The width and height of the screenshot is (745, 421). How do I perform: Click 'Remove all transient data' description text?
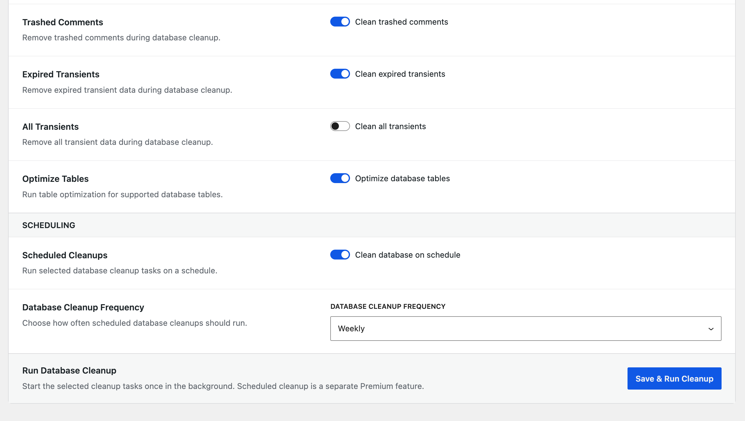click(117, 142)
